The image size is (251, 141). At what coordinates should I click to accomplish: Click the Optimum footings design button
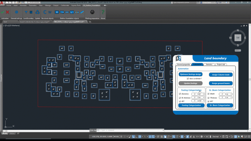point(190,74)
